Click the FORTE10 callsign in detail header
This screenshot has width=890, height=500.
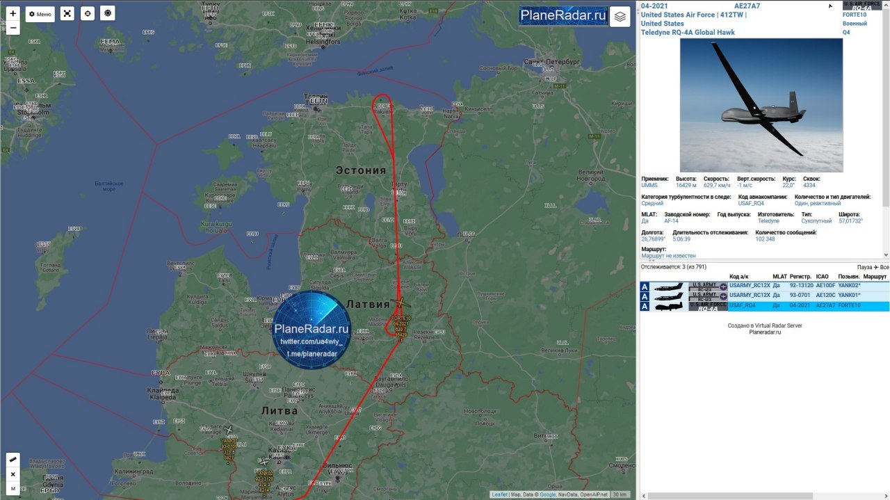tap(855, 15)
